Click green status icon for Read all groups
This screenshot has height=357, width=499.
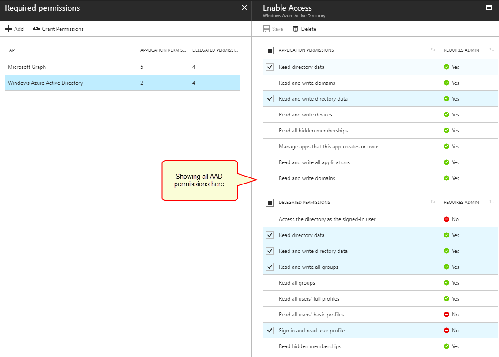tap(446, 283)
